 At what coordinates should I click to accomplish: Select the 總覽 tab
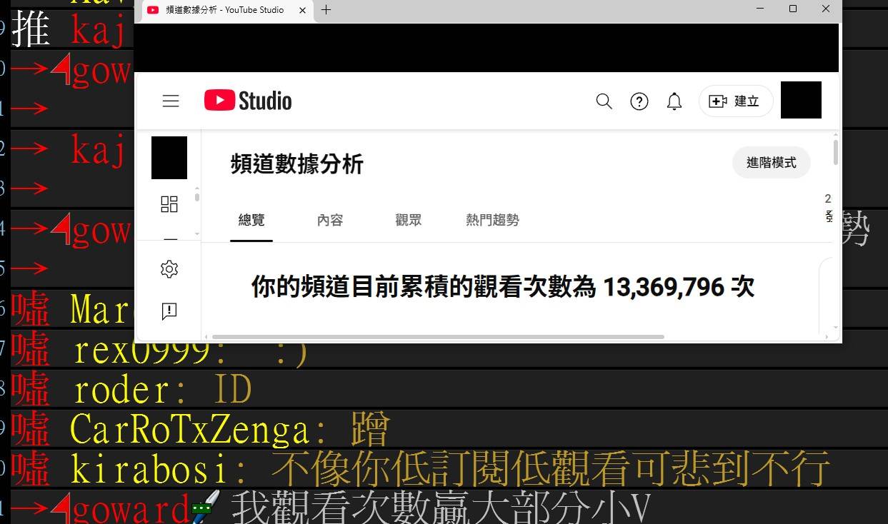[x=251, y=220]
